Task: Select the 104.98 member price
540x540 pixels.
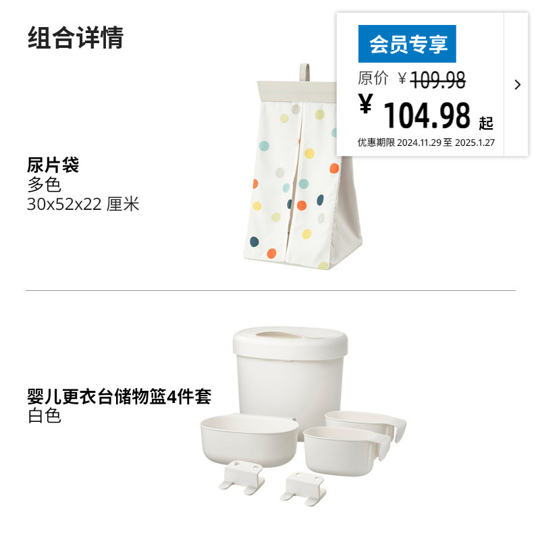Action: pos(427,115)
